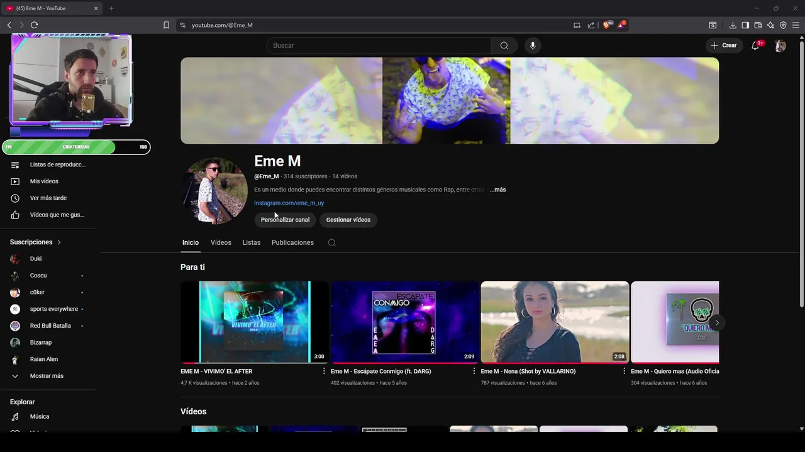Play Quiero mas (Audio Oficial) thumbnail
This screenshot has height=452, width=805.
[675, 322]
